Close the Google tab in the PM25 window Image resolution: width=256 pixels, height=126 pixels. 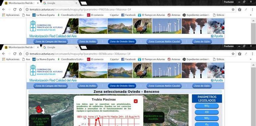click(x=76, y=3)
